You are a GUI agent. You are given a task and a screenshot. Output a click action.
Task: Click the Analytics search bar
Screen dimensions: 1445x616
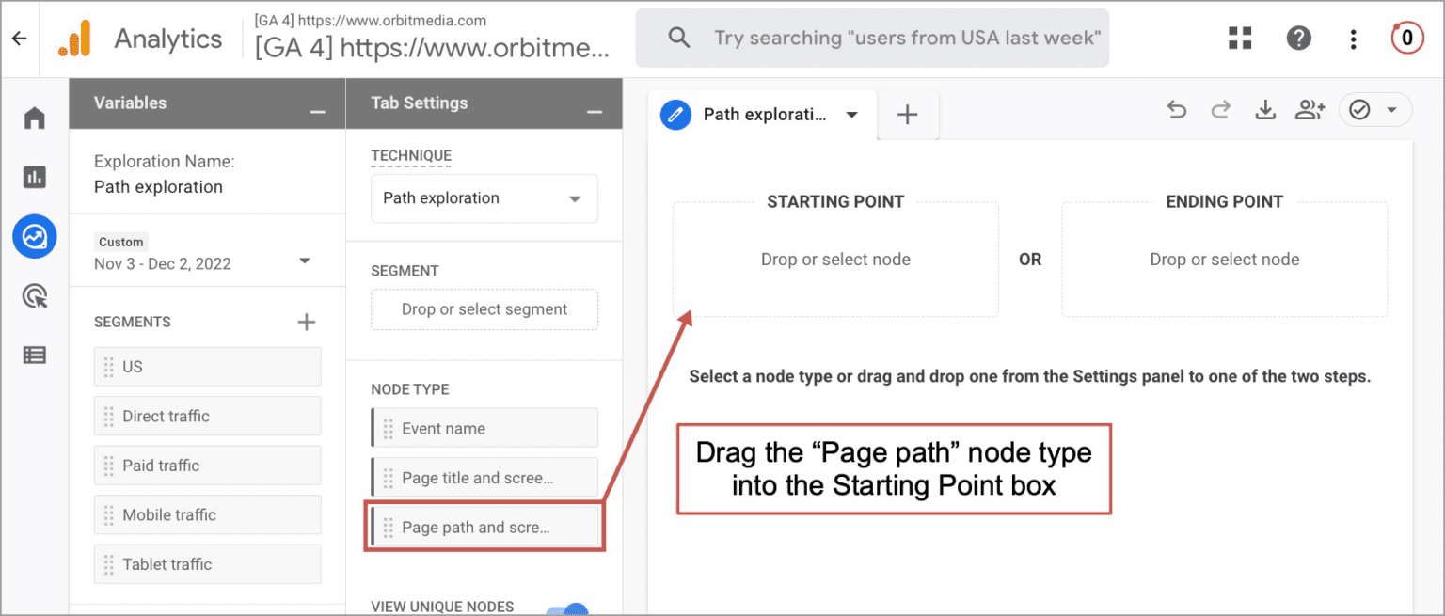[871, 38]
